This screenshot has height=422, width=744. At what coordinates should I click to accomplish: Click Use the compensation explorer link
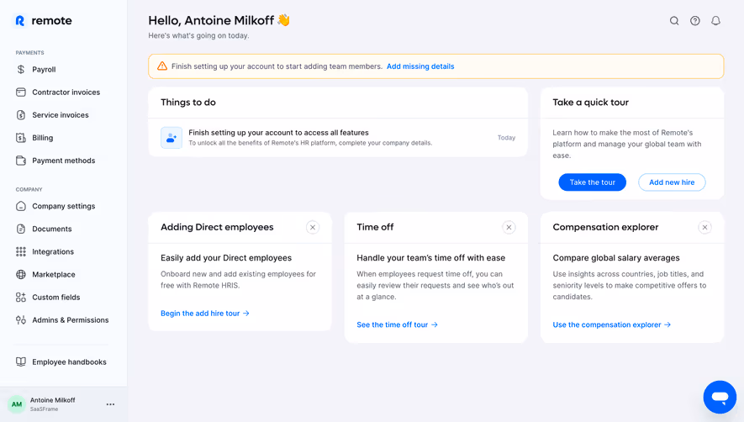coord(612,324)
